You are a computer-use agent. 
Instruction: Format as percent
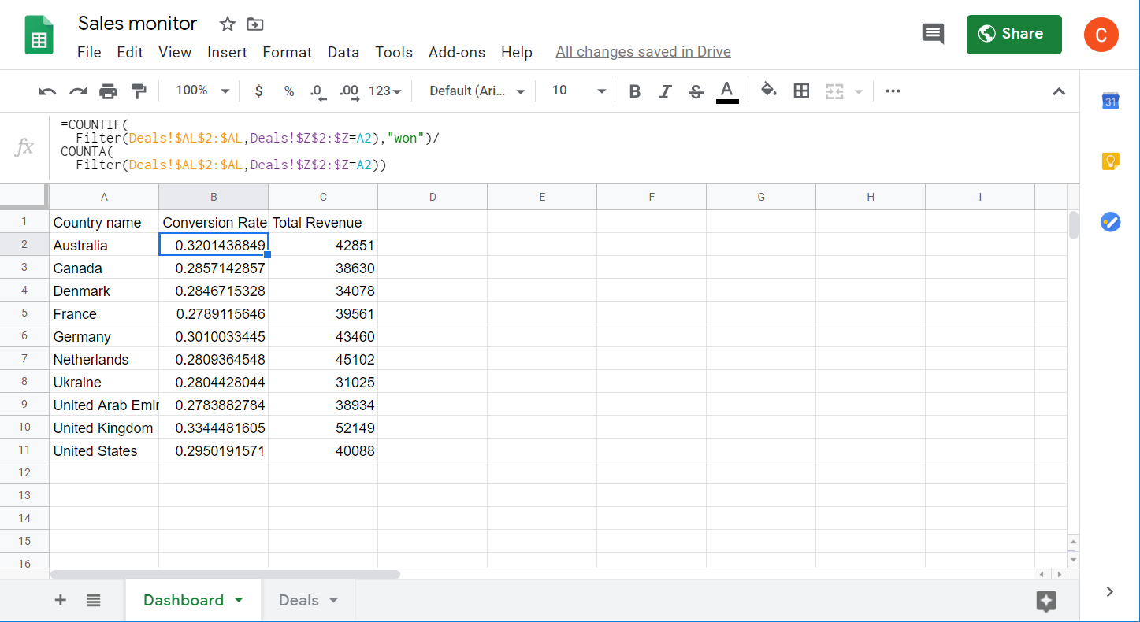[289, 91]
